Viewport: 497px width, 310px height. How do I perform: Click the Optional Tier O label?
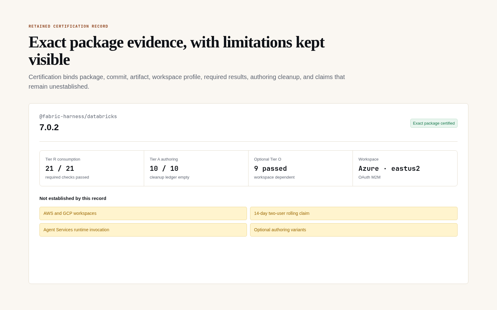coord(267,159)
